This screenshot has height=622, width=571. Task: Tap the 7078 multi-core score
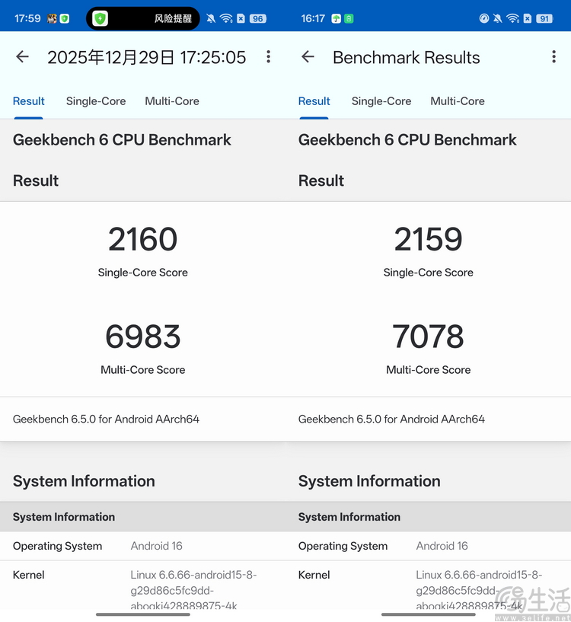pyautogui.click(x=428, y=337)
